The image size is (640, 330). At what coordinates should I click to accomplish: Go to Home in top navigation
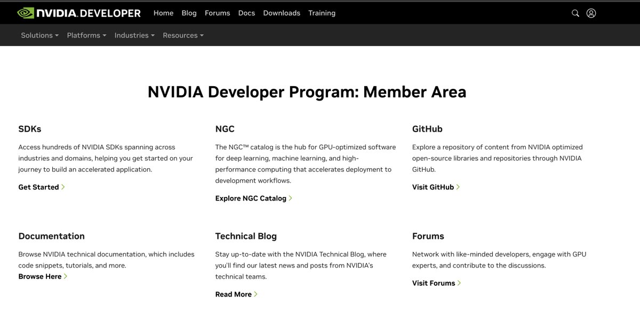[x=163, y=13]
